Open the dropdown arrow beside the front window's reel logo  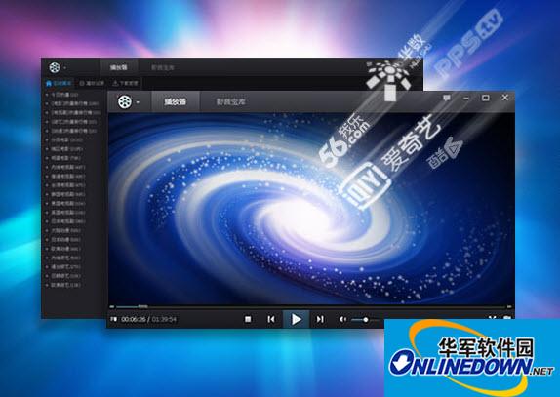tap(138, 102)
